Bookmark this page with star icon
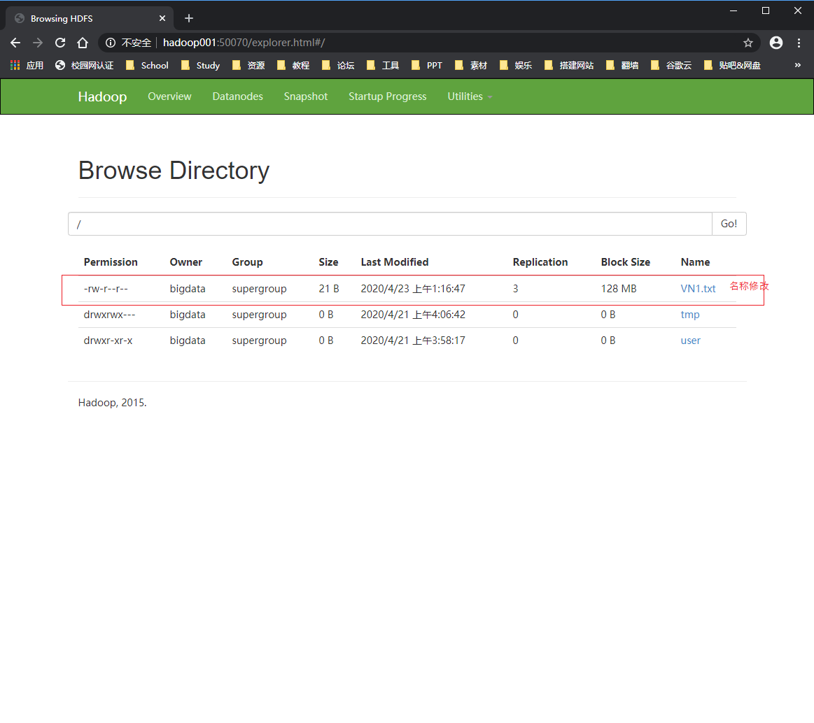This screenshot has height=723, width=814. point(748,43)
